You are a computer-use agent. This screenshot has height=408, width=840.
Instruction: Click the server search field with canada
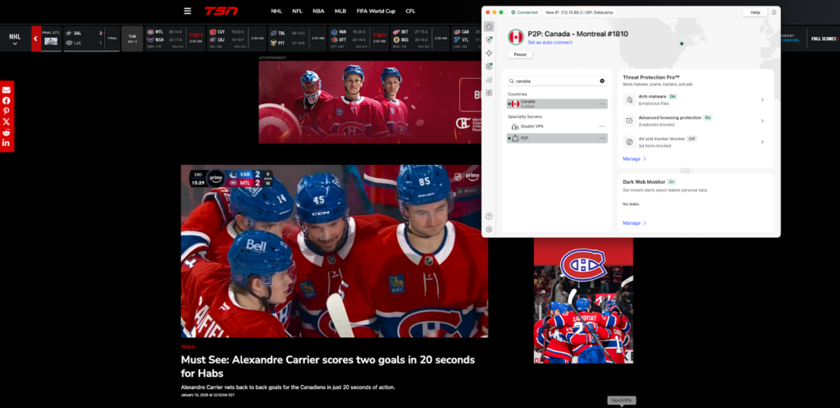[x=557, y=81]
